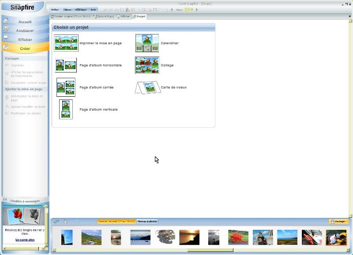Click the Imprimer la mise en page icon
353x255 pixels.
tap(66, 43)
